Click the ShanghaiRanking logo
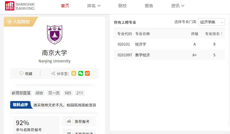The width and height of the screenshot is (230, 134). coord(20,6)
